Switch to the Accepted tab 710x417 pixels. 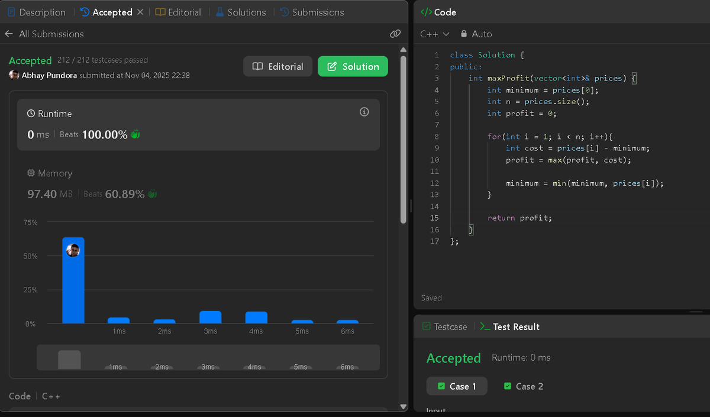(106, 12)
